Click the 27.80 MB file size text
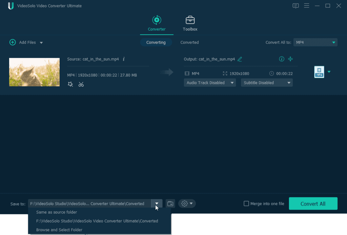Viewport: 347px width, 235px height. pyautogui.click(x=128, y=75)
